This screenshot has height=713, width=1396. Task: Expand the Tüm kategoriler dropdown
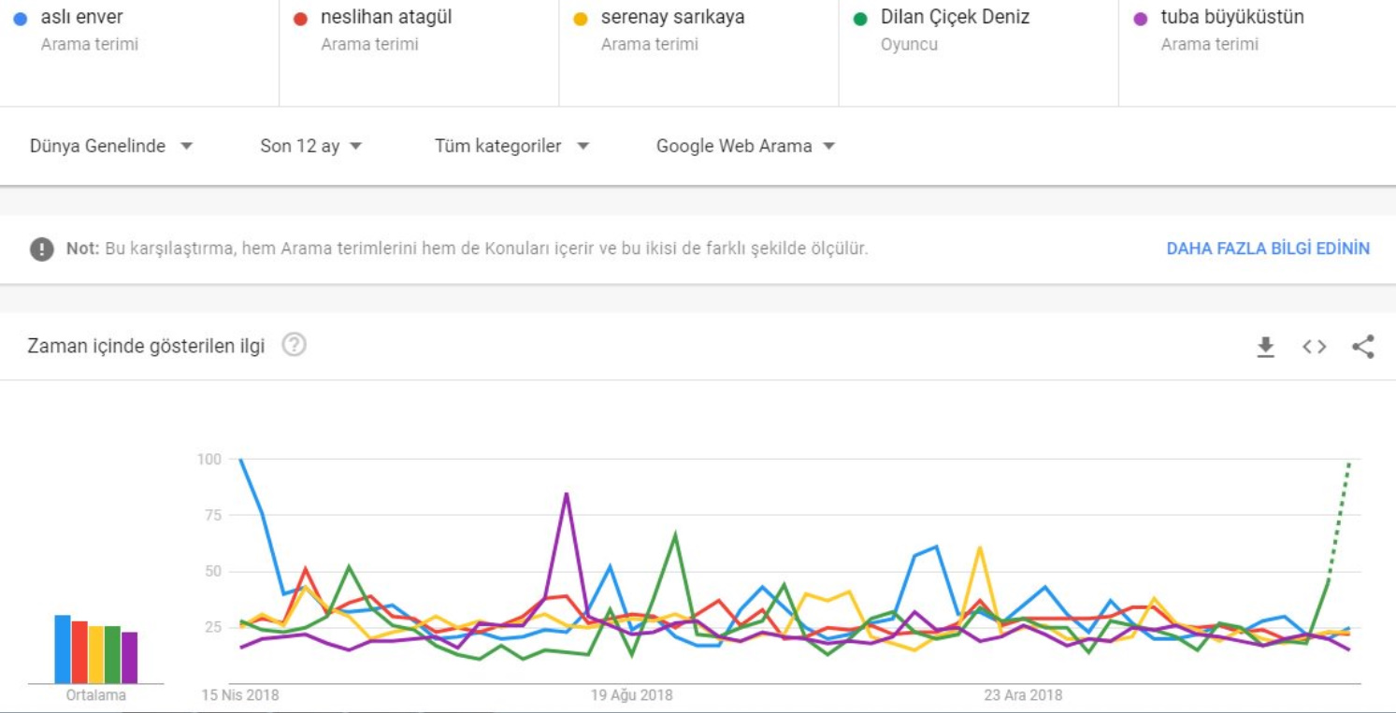(511, 146)
